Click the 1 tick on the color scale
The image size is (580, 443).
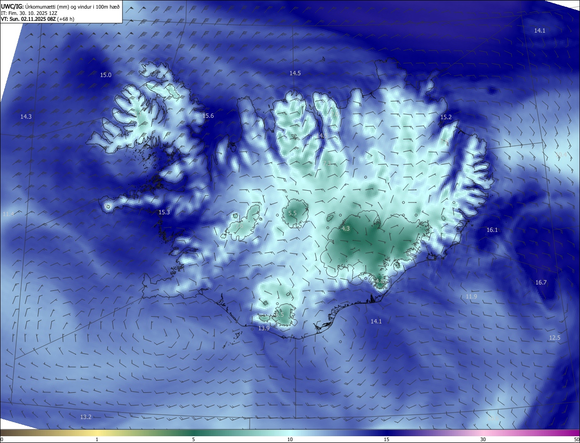(97, 439)
